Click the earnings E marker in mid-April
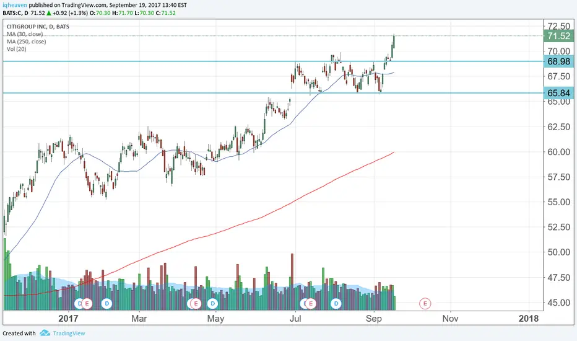The width and height of the screenshot is (577, 341). [196, 304]
